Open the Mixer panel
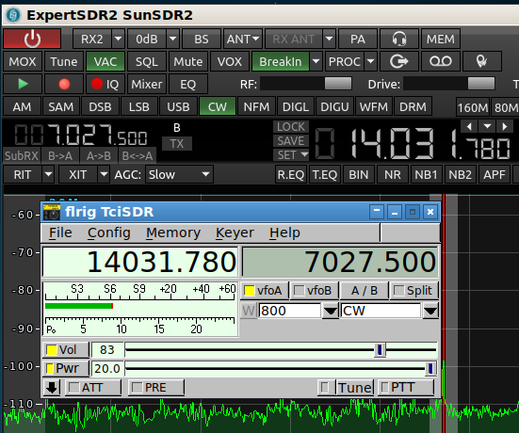 147,84
